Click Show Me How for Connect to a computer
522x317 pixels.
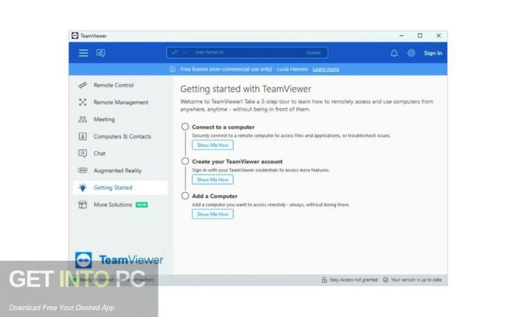pyautogui.click(x=213, y=145)
